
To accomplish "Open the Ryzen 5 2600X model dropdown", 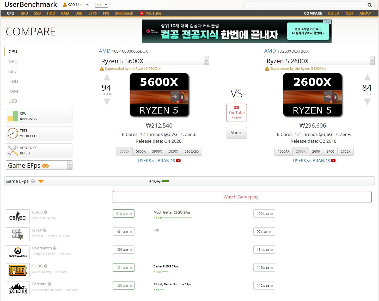I will tap(319, 61).
